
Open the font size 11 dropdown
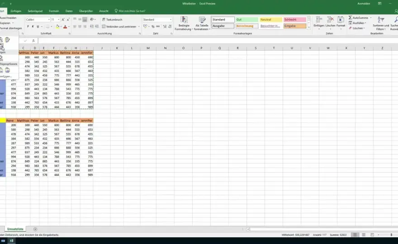pyautogui.click(x=59, y=19)
